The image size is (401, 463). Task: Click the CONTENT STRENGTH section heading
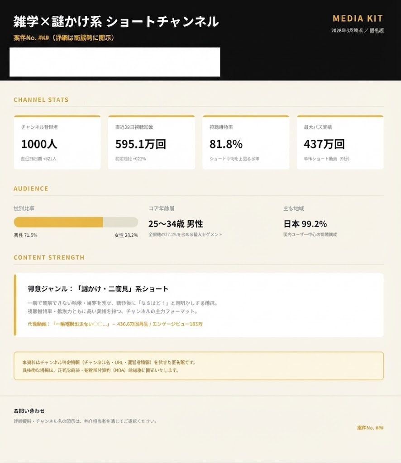pos(49,257)
